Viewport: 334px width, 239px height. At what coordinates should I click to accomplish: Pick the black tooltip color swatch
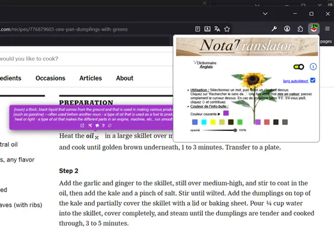tap(276, 122)
